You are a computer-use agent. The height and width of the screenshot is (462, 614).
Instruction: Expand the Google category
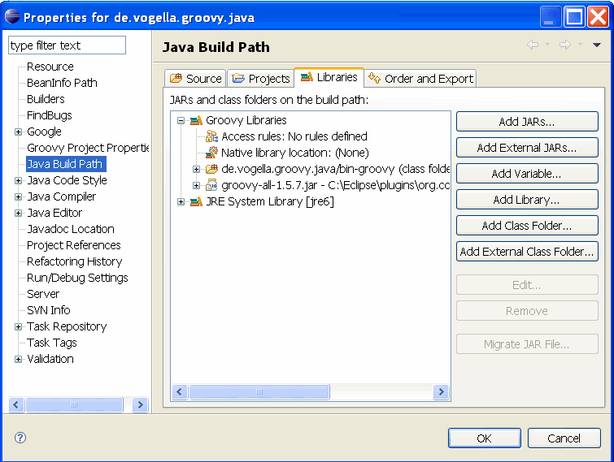pyautogui.click(x=18, y=132)
